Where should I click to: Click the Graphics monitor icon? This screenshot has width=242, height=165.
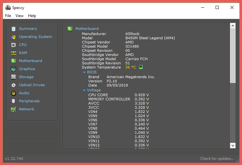click(14, 69)
